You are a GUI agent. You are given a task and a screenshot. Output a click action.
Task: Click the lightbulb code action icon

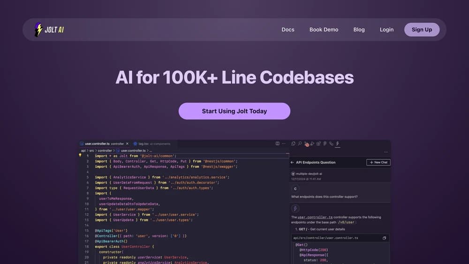(x=80, y=155)
